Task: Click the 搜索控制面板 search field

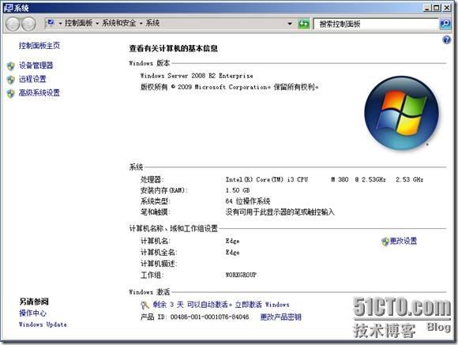Action: click(376, 24)
